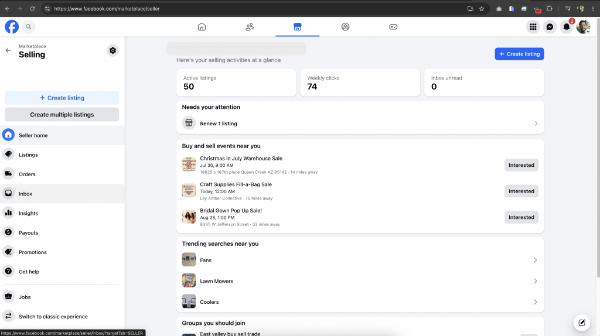Open the Gaming tab icon
The height and width of the screenshot is (336, 600).
click(x=393, y=27)
